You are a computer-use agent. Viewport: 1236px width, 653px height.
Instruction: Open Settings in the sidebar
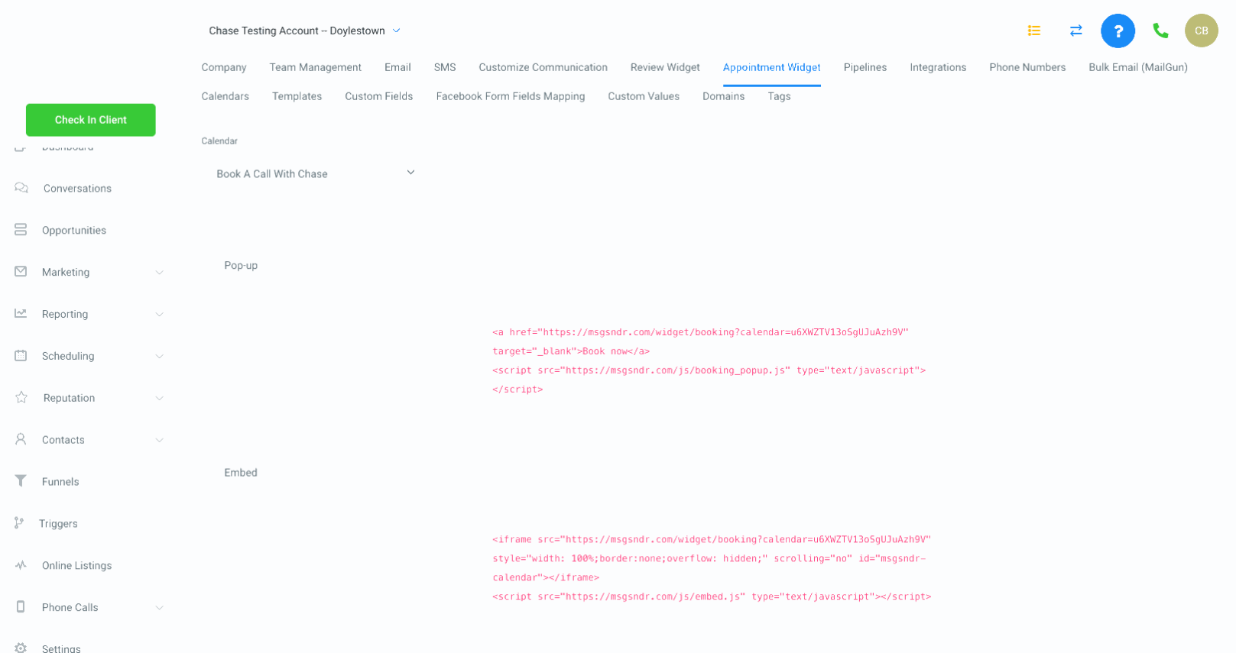(x=61, y=648)
